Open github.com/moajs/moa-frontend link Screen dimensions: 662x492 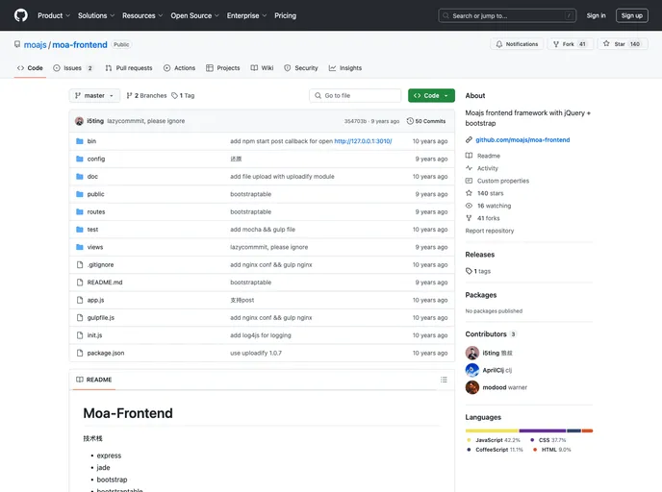pos(522,140)
